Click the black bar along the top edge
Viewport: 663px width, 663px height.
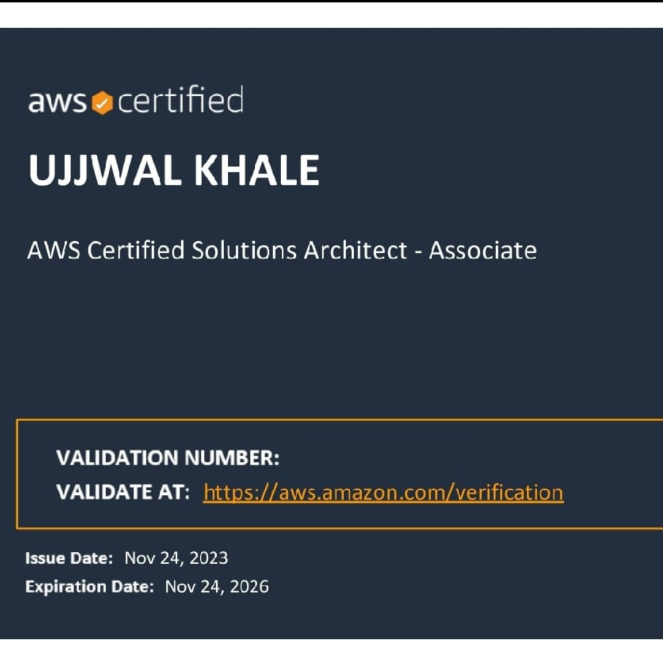[331, 1]
